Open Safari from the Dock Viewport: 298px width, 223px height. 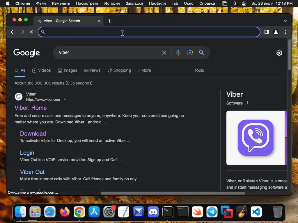coord(50,212)
